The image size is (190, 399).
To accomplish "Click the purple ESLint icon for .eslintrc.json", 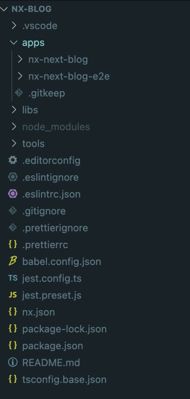I will pos(13,194).
